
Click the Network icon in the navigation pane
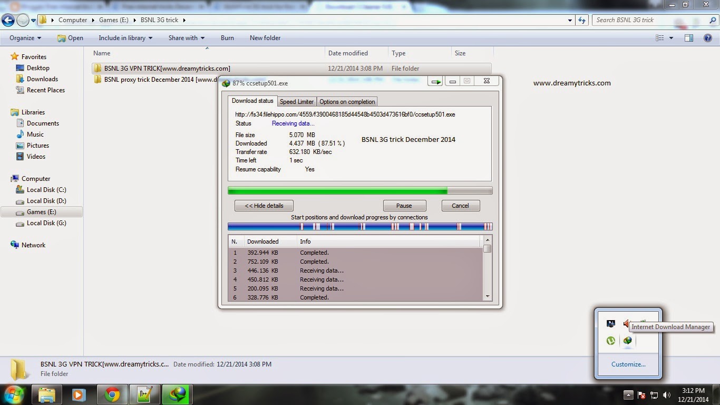[15, 245]
